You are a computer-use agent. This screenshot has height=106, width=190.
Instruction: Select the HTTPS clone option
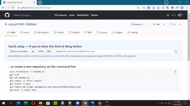[41, 52]
